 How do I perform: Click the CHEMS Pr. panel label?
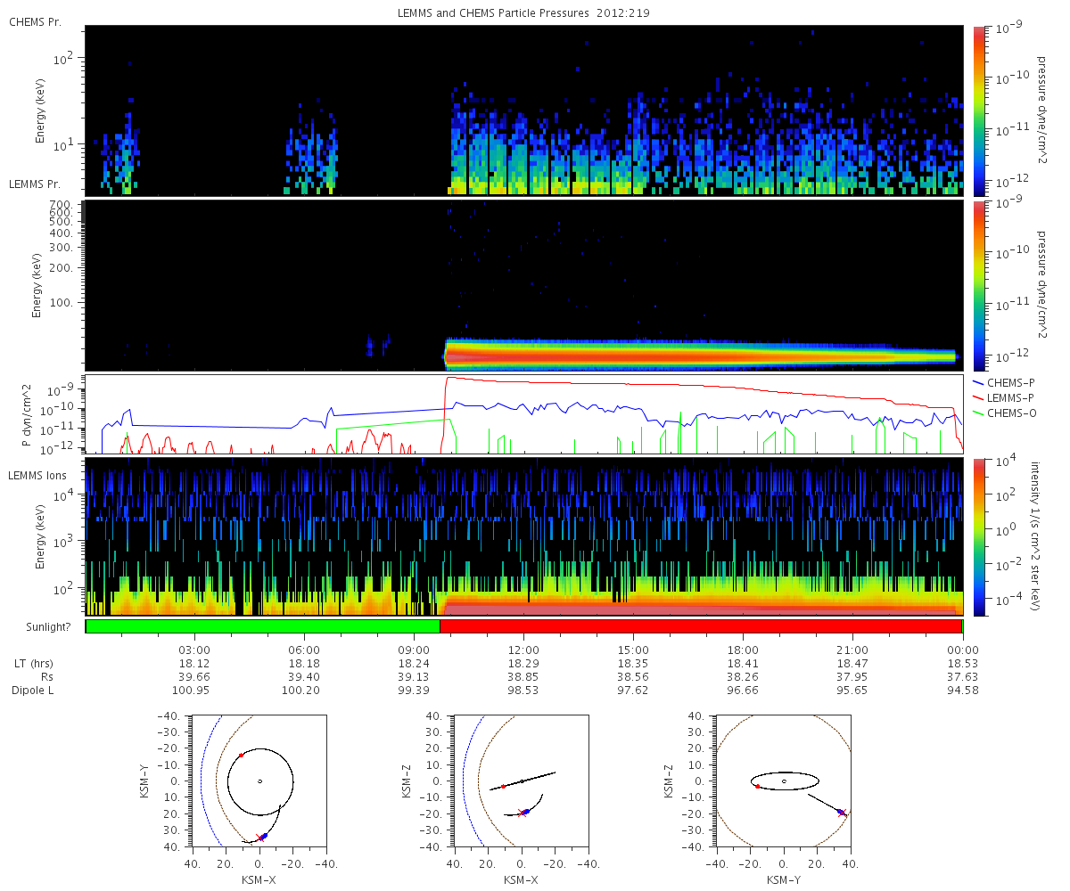[x=36, y=21]
